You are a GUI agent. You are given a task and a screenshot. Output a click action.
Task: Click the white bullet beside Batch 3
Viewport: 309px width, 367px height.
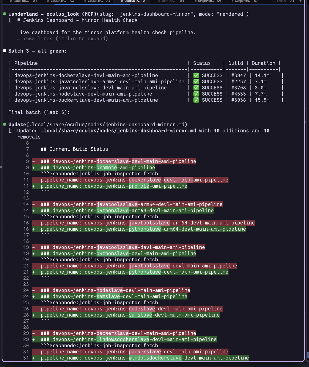point(5,51)
